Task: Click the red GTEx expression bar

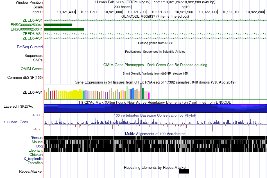Action: pyautogui.click(x=54, y=94)
